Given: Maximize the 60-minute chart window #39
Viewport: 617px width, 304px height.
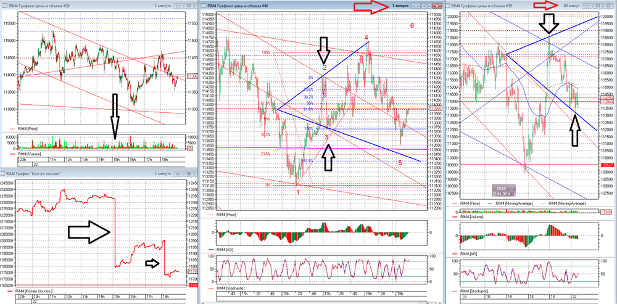Looking at the screenshot, I should point(598,6).
